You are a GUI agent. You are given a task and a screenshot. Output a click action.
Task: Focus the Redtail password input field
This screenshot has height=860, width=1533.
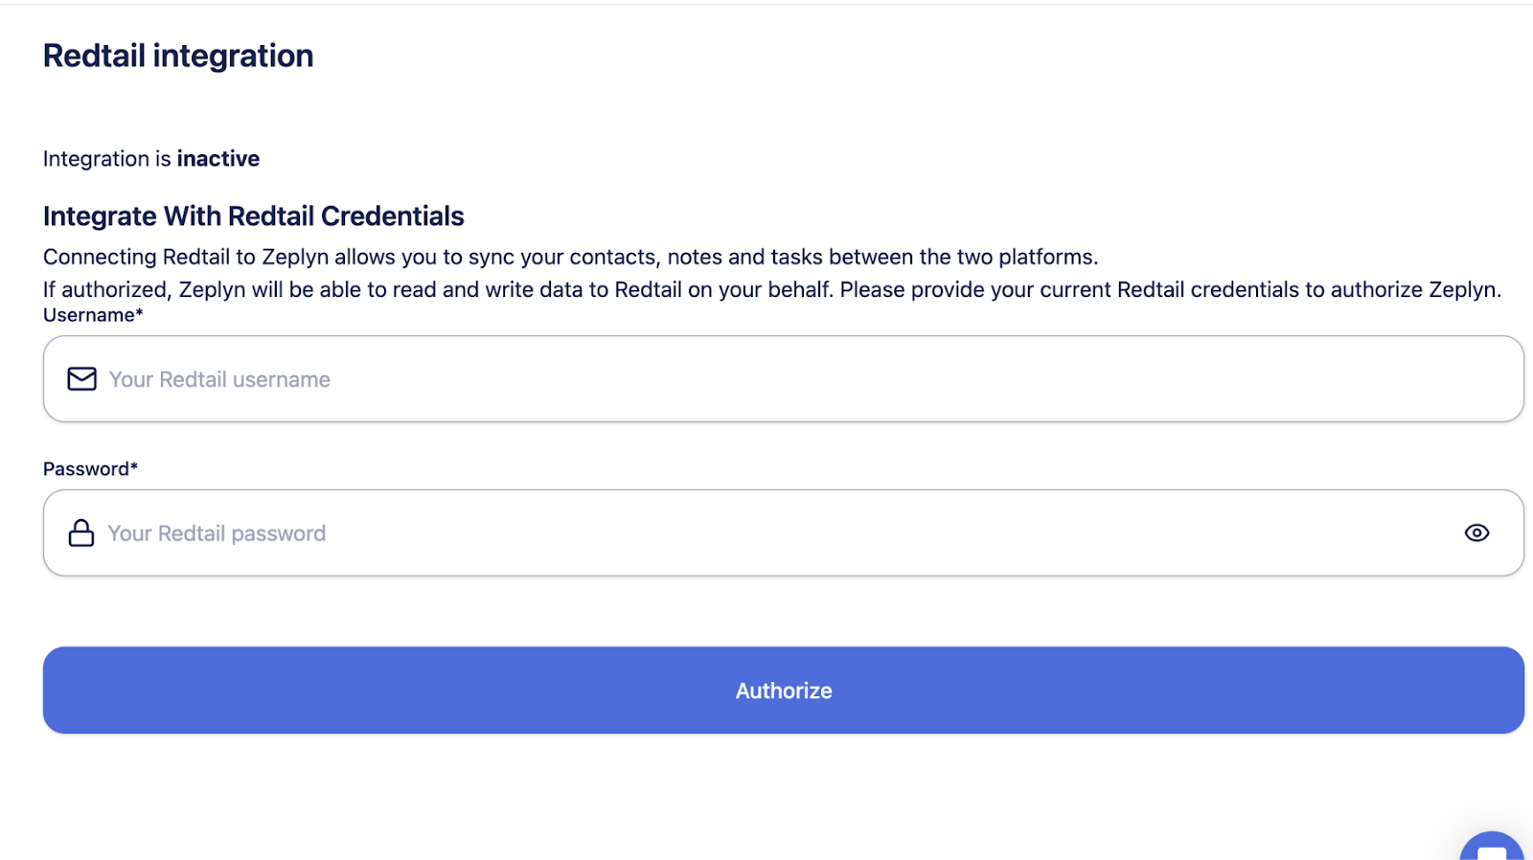coord(766,533)
